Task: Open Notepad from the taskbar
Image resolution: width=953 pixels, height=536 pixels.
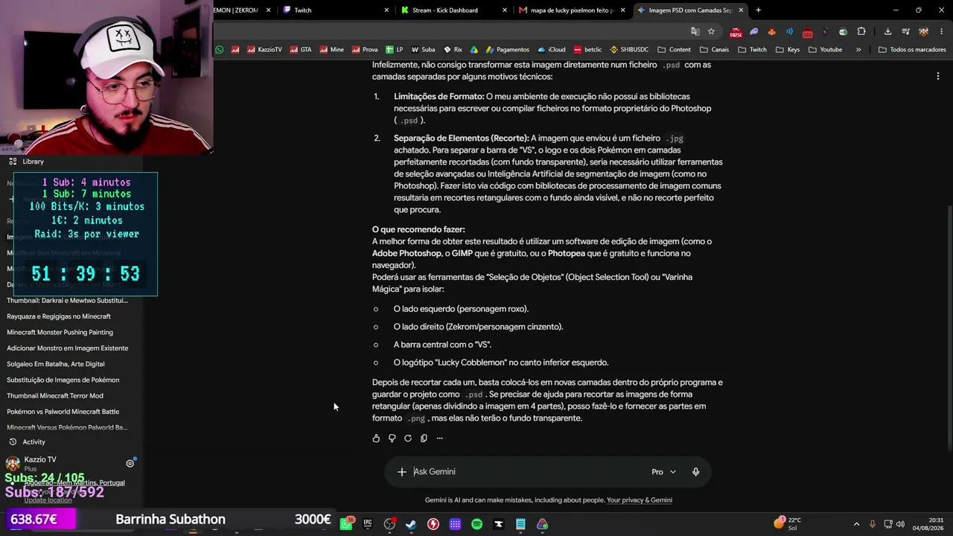Action: click(520, 524)
